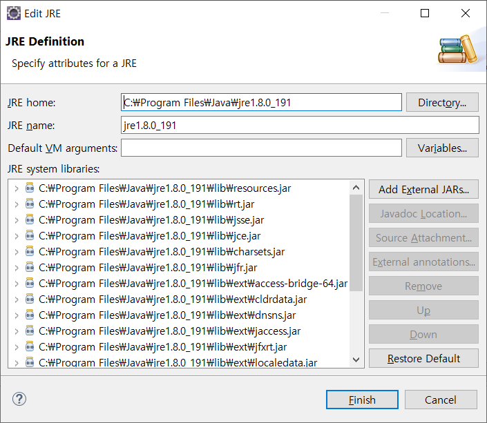The width and height of the screenshot is (487, 423).
Task: Click the libraries list scroll up arrow
Action: [x=356, y=188]
